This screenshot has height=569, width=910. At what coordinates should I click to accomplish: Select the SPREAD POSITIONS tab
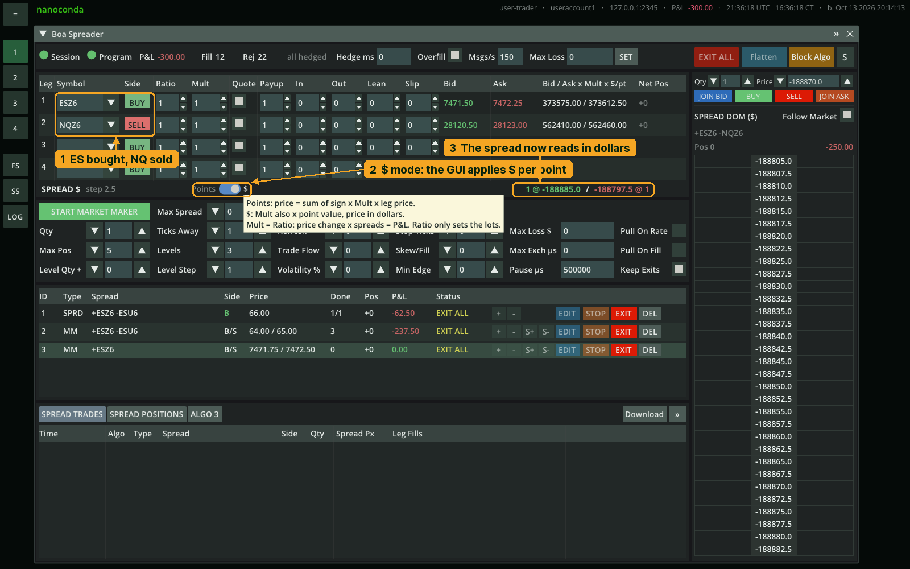[x=146, y=414]
